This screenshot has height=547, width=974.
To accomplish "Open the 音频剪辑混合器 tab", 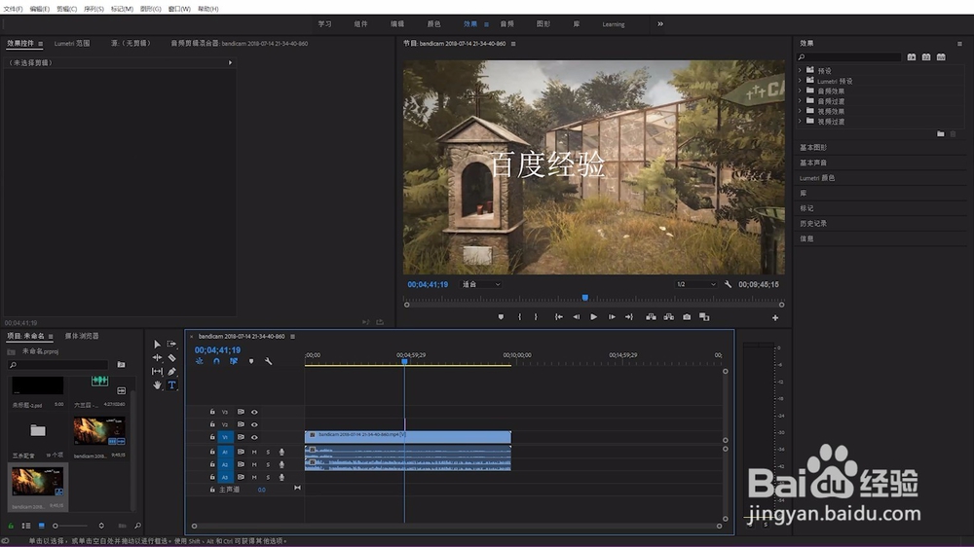I will [x=240, y=44].
